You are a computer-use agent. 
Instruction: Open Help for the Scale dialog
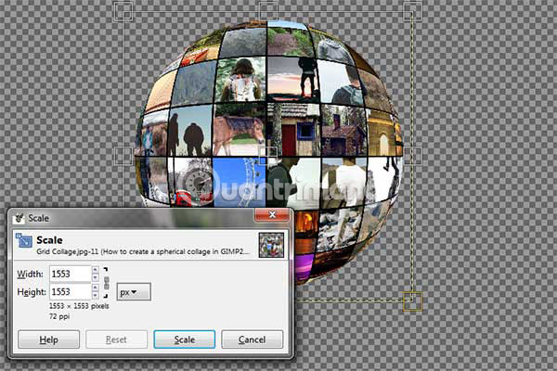48,339
